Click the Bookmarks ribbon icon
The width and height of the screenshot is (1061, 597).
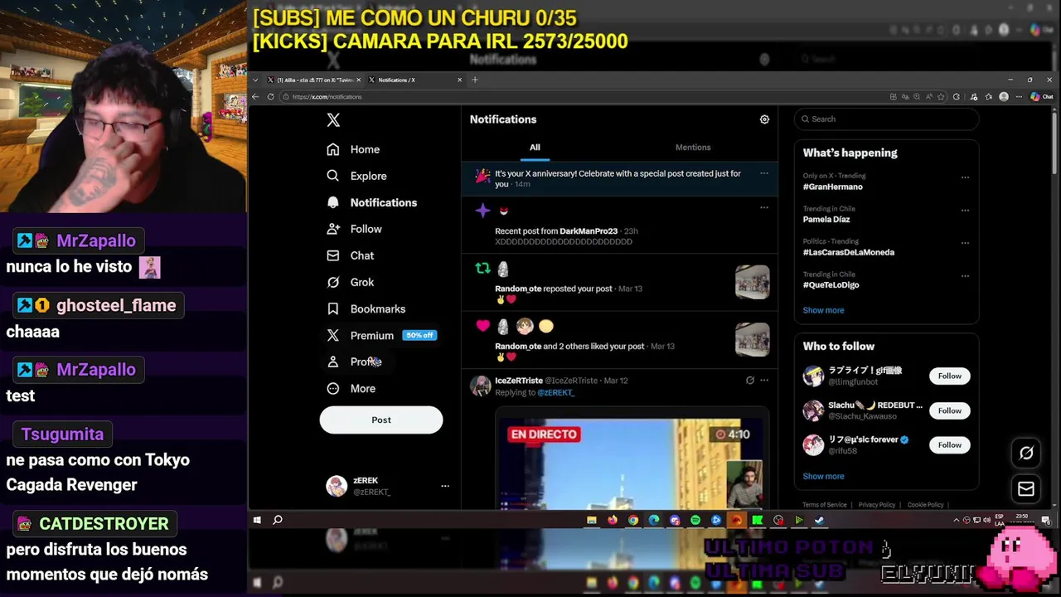(333, 308)
